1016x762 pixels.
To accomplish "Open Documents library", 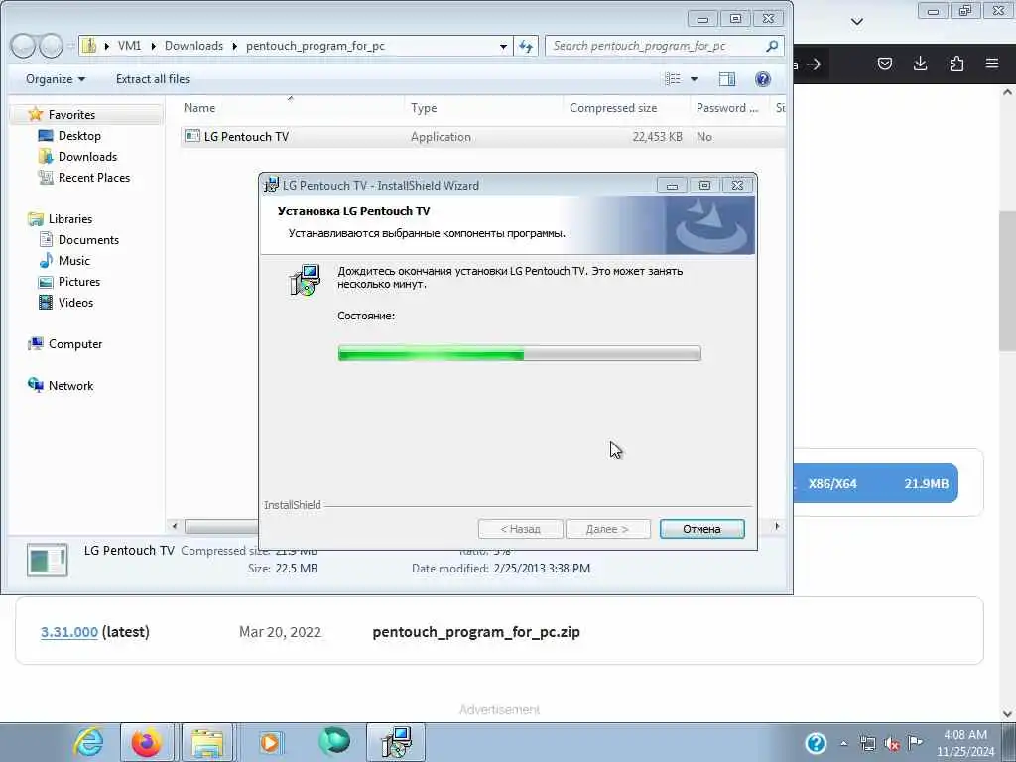I will click(88, 240).
